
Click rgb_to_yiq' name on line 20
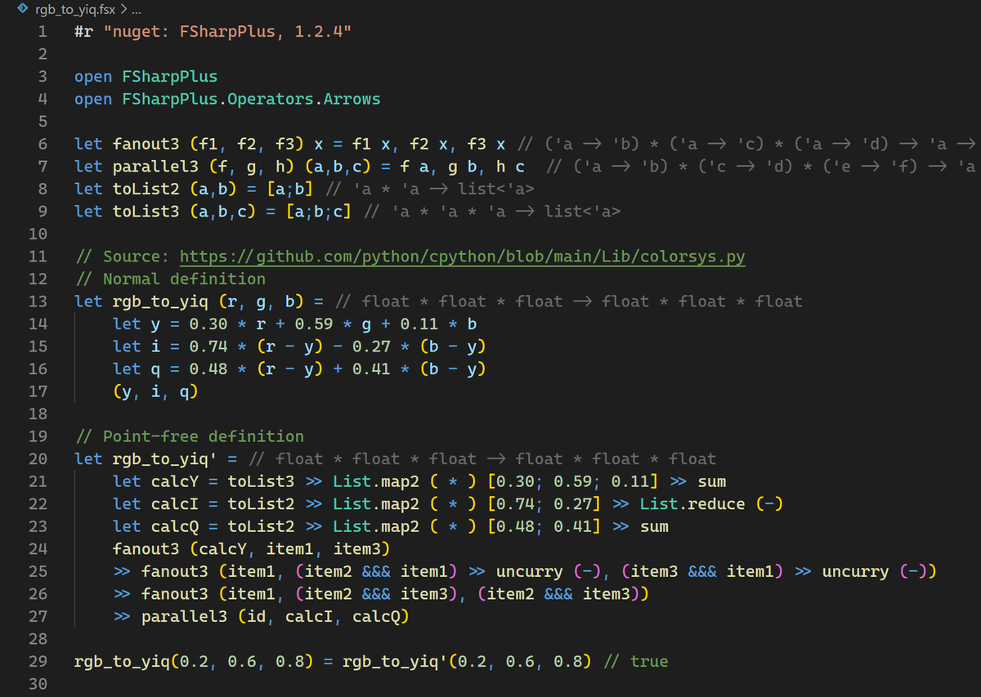click(165, 458)
